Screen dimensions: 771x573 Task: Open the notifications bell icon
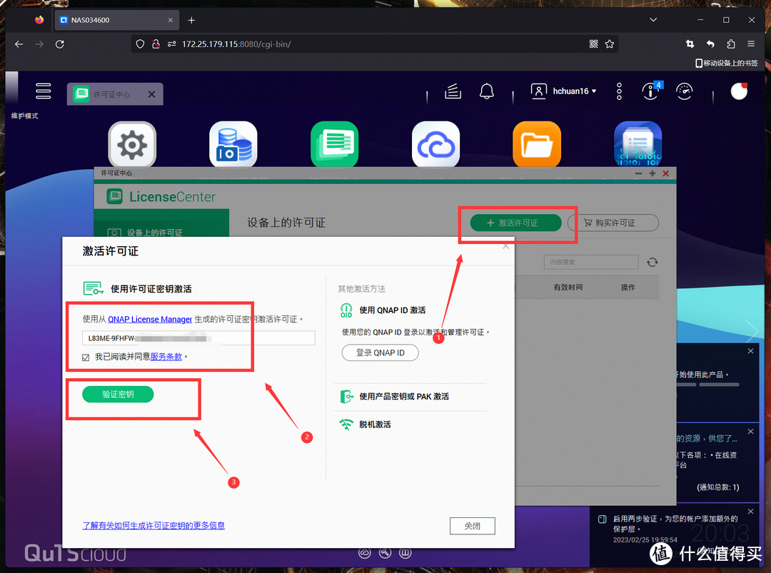click(x=487, y=91)
